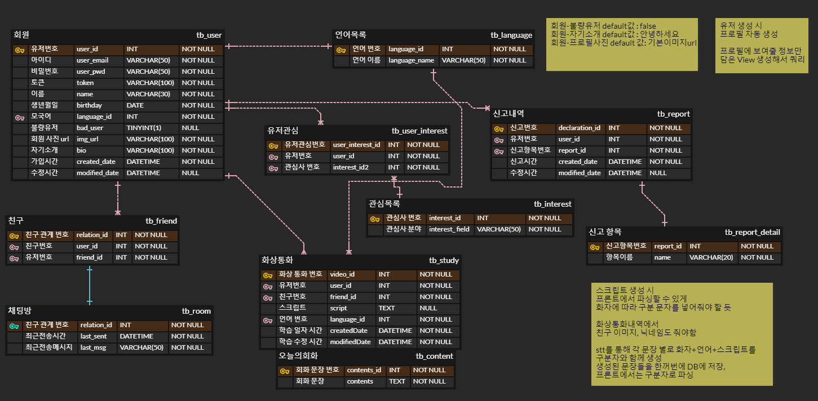Select the foreign key icon of user_id in tb_study
818x401 pixels.
[x=268, y=286]
